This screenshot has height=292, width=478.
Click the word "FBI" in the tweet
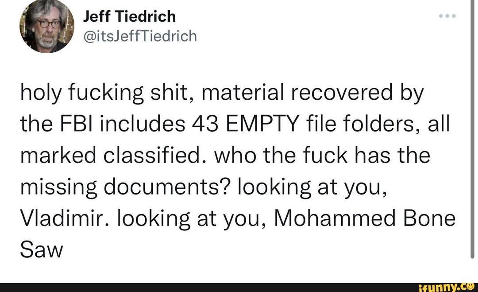tap(76, 125)
